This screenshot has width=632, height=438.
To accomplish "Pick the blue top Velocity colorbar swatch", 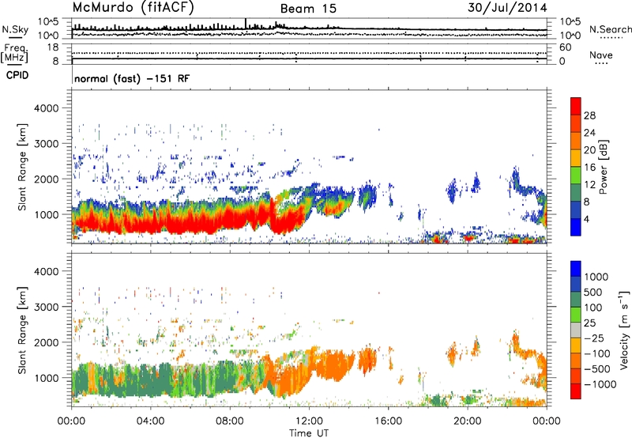I will (x=576, y=269).
